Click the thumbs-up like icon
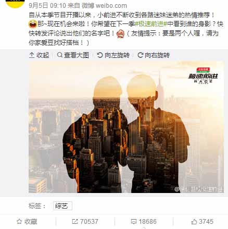 (194, 222)
